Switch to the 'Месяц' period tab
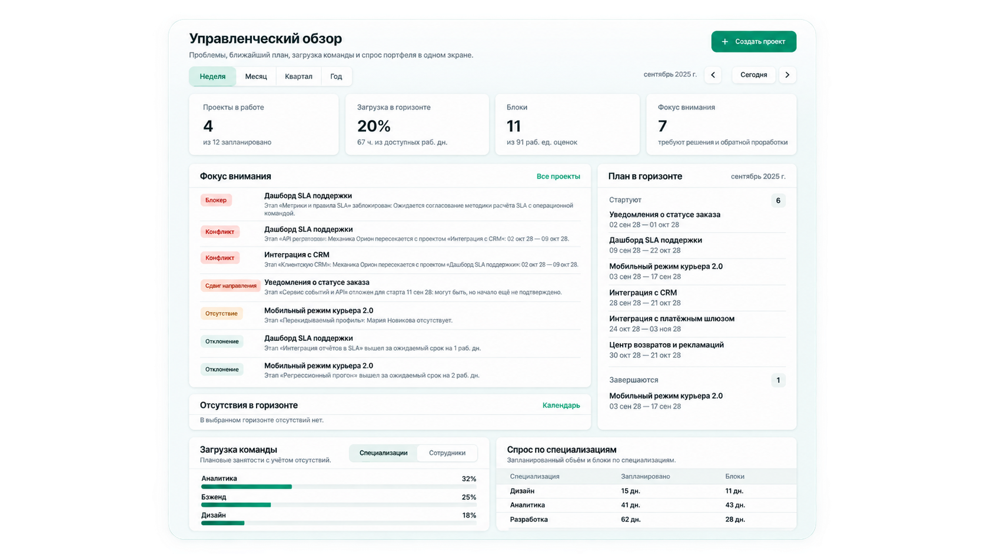This screenshot has width=984, height=554. [x=256, y=77]
